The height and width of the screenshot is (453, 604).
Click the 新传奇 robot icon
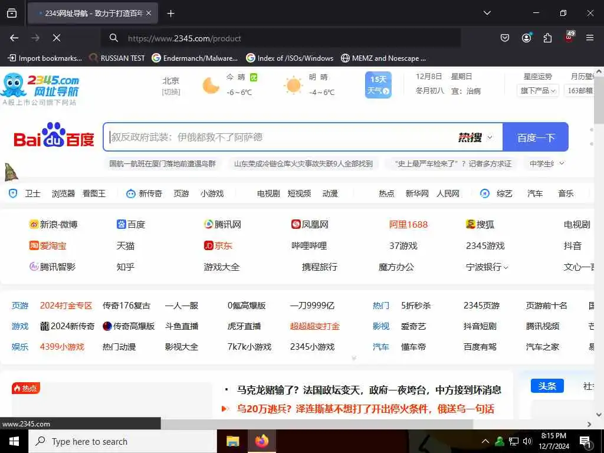(x=131, y=193)
